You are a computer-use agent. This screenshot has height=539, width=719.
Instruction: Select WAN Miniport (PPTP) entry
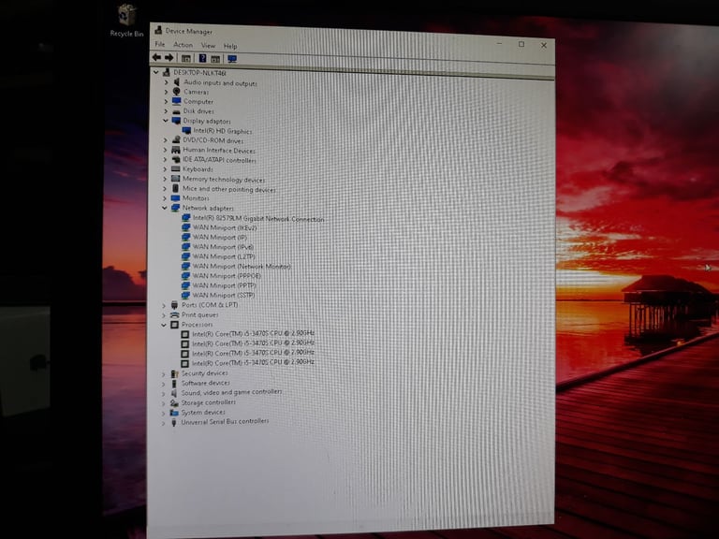[225, 285]
